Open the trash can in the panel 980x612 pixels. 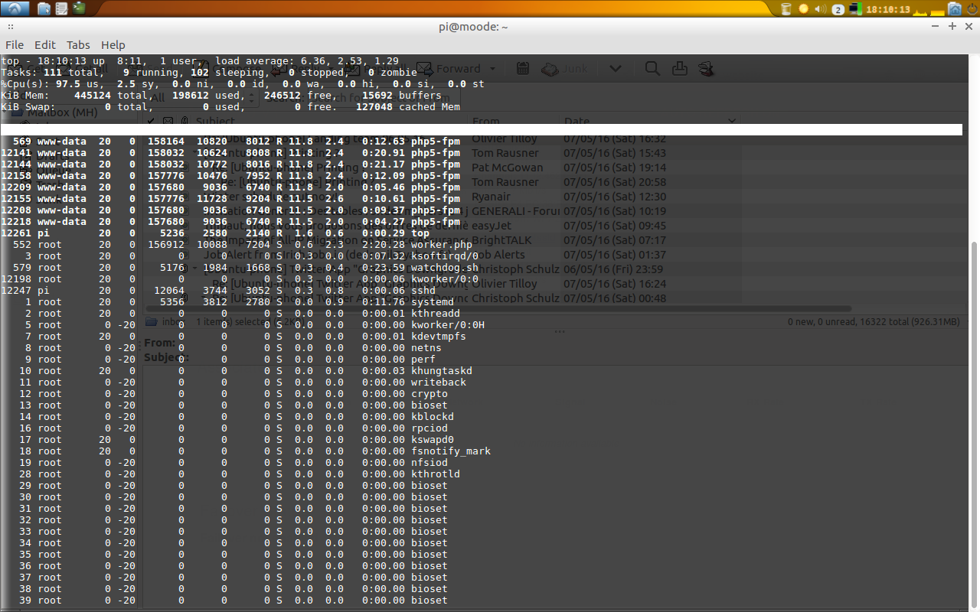786,9
